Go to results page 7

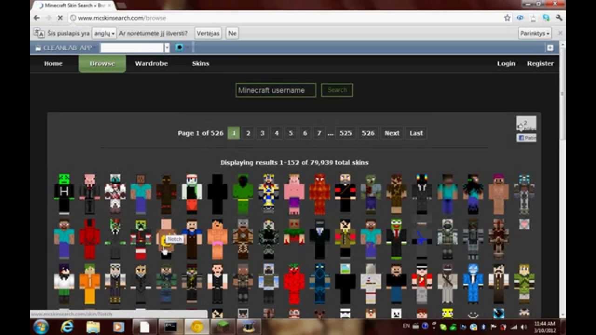(x=319, y=133)
